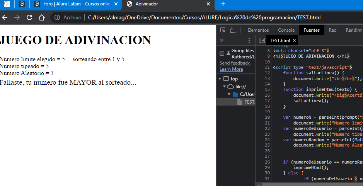Screen dimensions: 363x186
Task: Open a new browser tab
Action: [223, 4]
